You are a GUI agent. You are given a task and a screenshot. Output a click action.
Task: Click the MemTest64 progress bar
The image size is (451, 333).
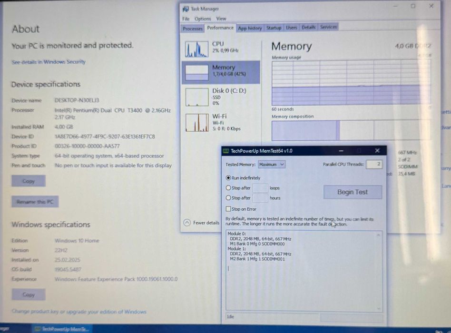click(x=352, y=317)
